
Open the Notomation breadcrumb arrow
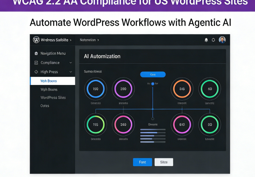(x=98, y=40)
